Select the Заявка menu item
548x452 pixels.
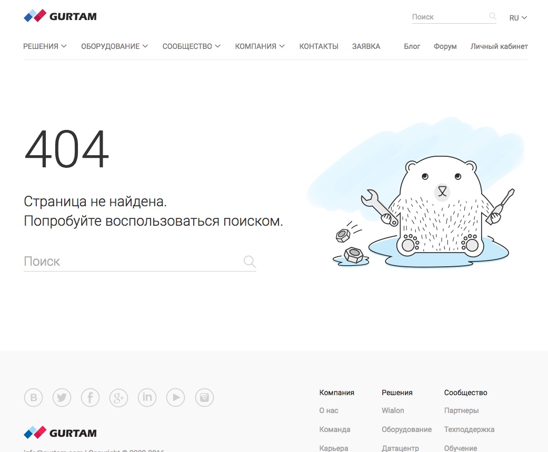[366, 46]
